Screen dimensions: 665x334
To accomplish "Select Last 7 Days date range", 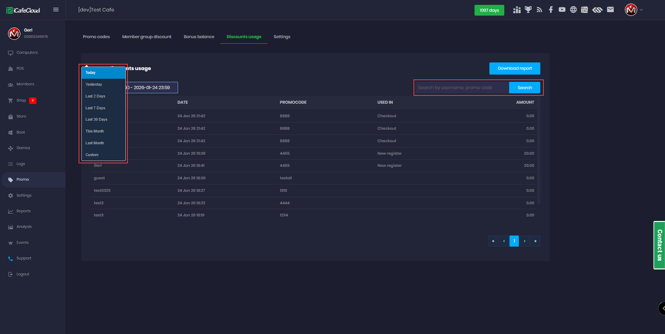I will [x=95, y=108].
